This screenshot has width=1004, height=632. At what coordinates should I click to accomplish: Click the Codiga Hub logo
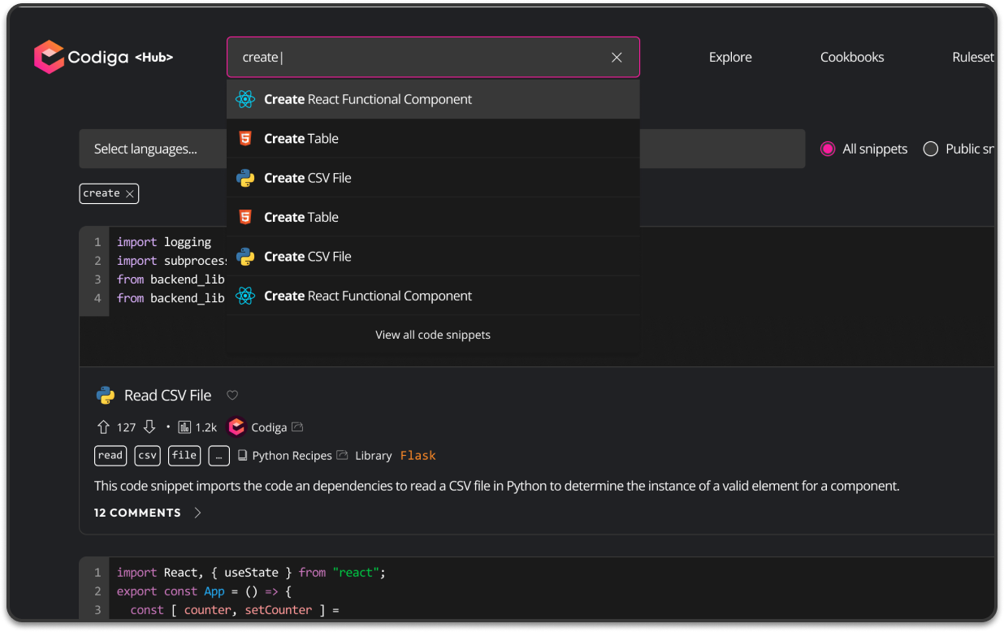click(102, 57)
